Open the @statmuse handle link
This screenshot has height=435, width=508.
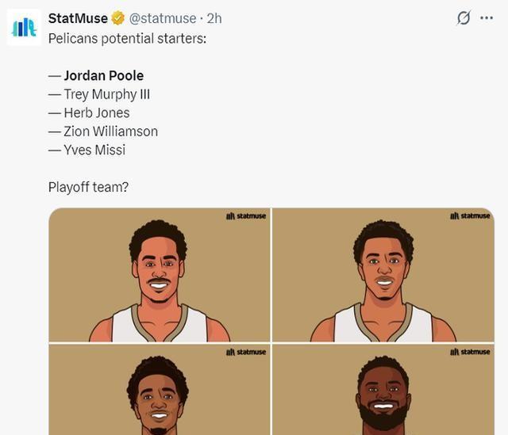tap(163, 18)
